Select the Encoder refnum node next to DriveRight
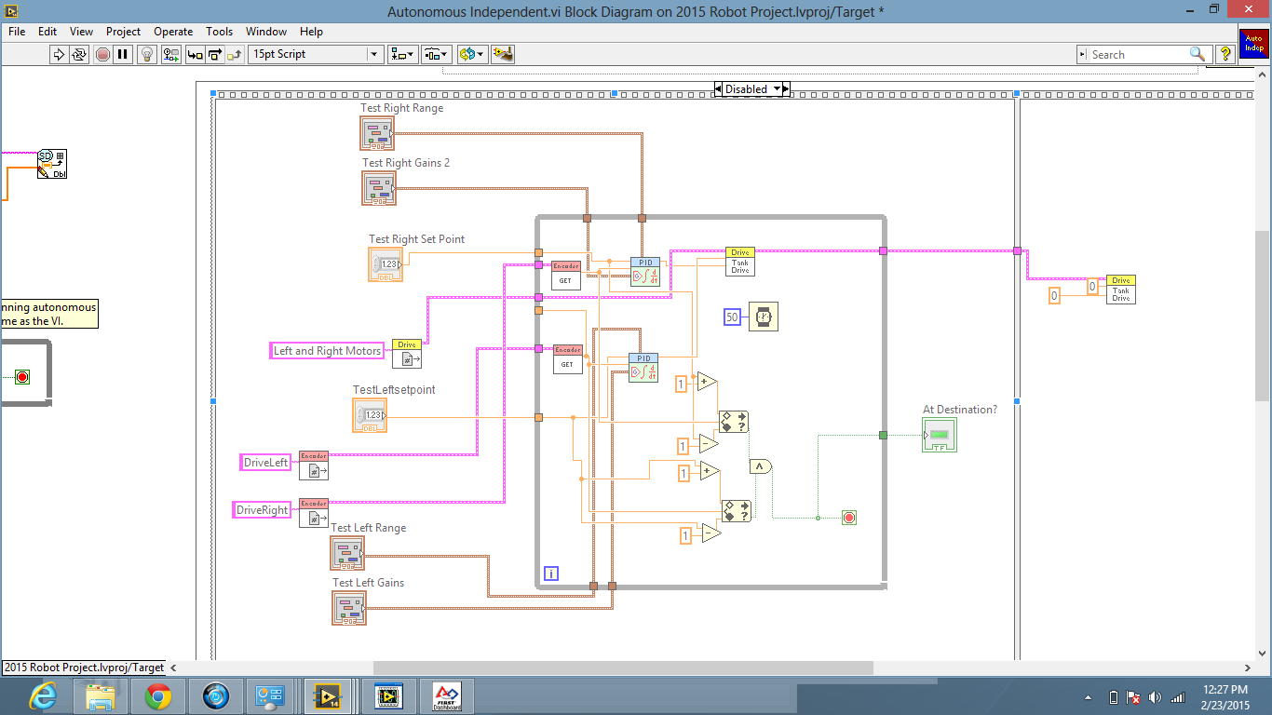This screenshot has height=715, width=1272. coord(314,513)
